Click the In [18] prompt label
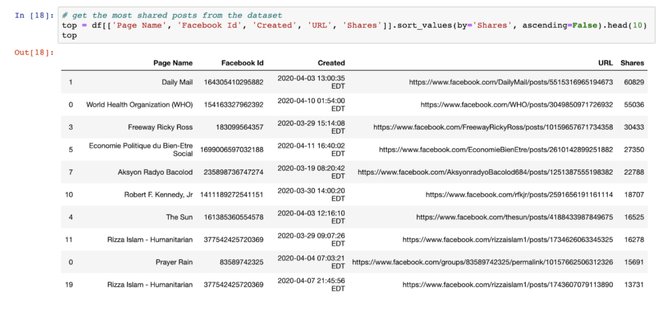This screenshot has height=315, width=671. tap(34, 15)
